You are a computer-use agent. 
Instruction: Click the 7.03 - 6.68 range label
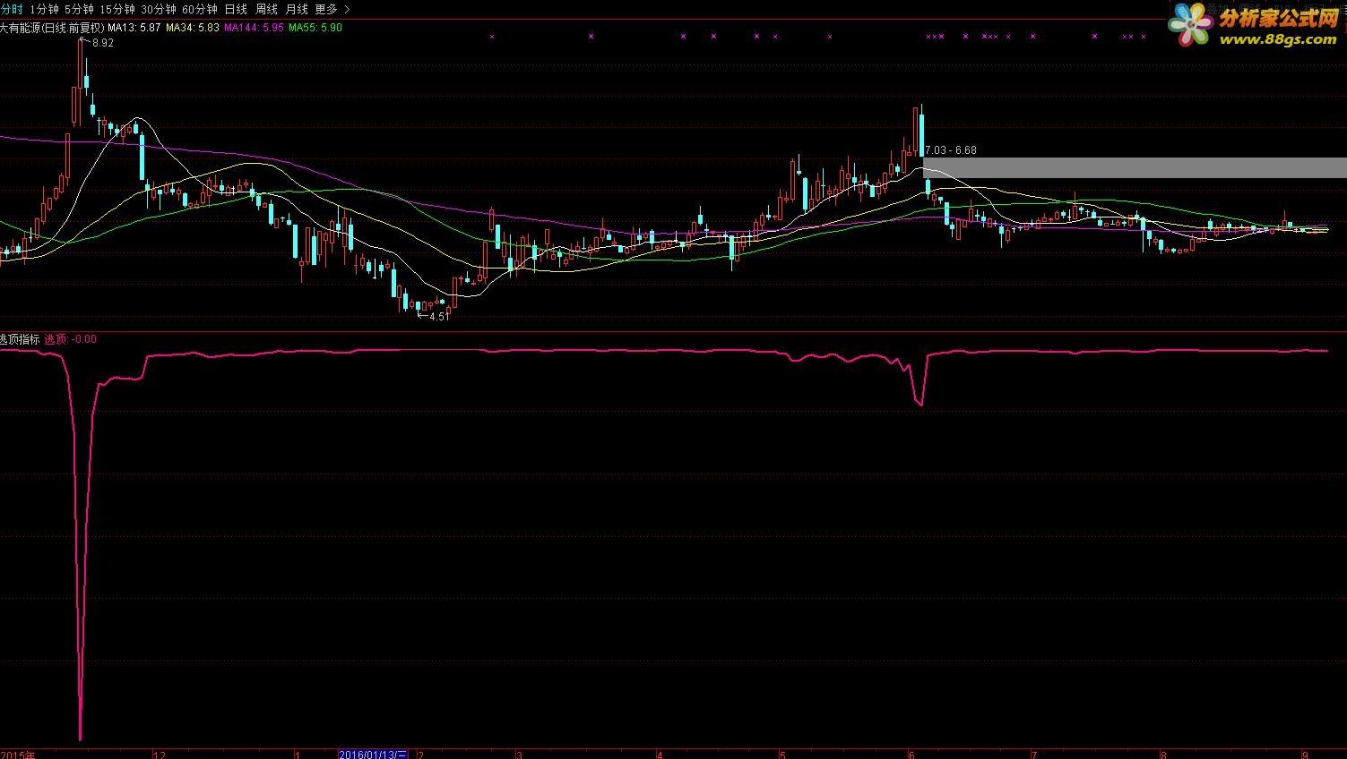[x=951, y=150]
